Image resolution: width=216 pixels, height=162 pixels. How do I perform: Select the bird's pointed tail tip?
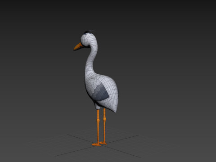[115, 110]
